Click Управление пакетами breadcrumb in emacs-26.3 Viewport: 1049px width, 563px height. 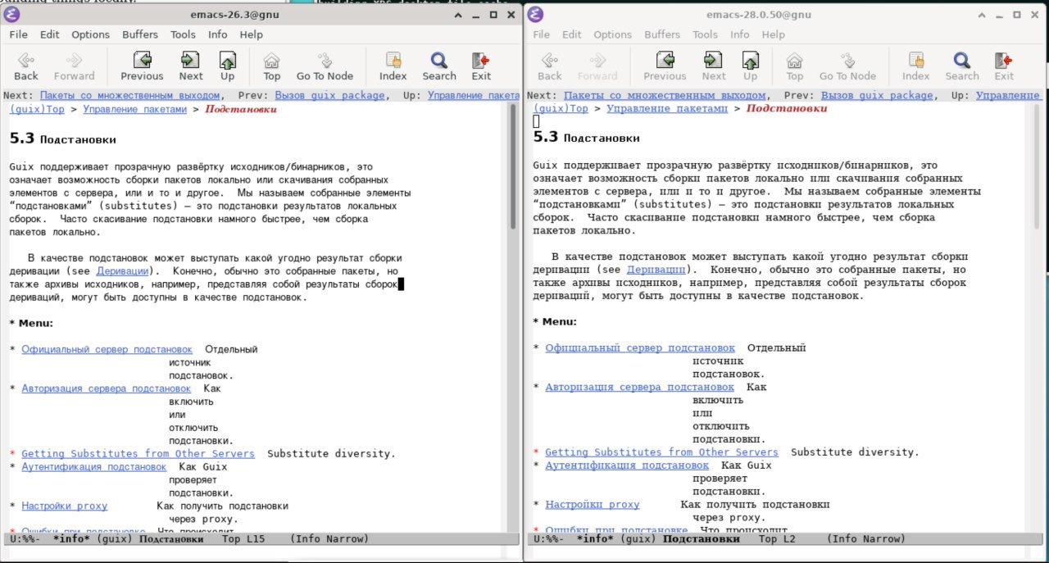135,109
